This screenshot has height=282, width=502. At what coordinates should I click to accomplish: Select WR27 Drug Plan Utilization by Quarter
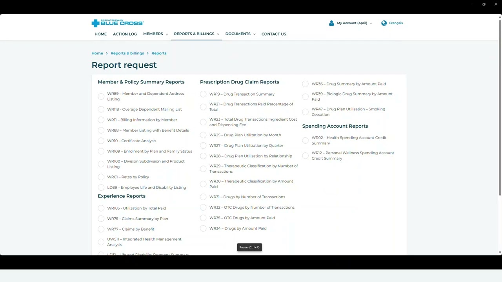(x=203, y=146)
